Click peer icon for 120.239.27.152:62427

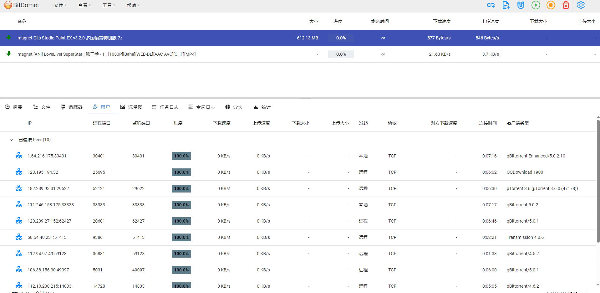(x=19, y=221)
